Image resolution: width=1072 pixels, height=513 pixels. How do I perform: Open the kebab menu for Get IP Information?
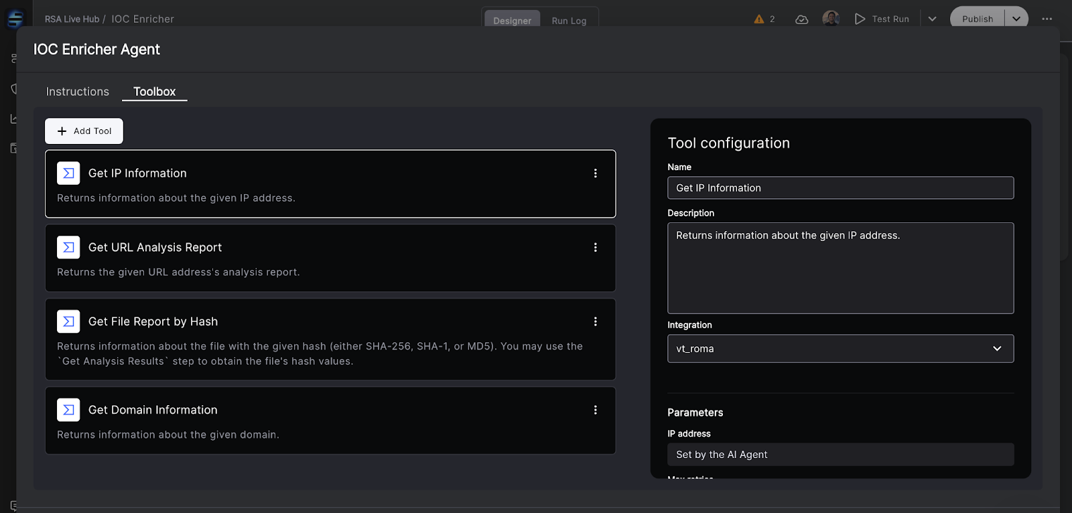[595, 173]
